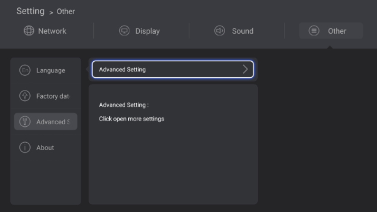377x212 pixels.
Task: Click the 'Click open more settings' description
Action: [132, 119]
